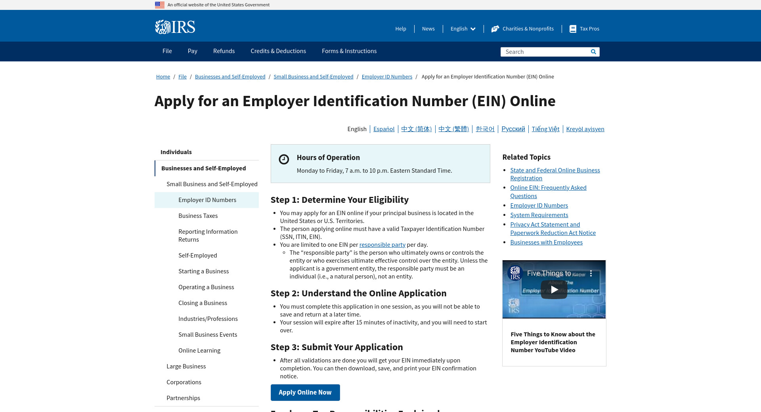Switch page language to Русский
This screenshot has width=761, height=412.
click(513, 129)
